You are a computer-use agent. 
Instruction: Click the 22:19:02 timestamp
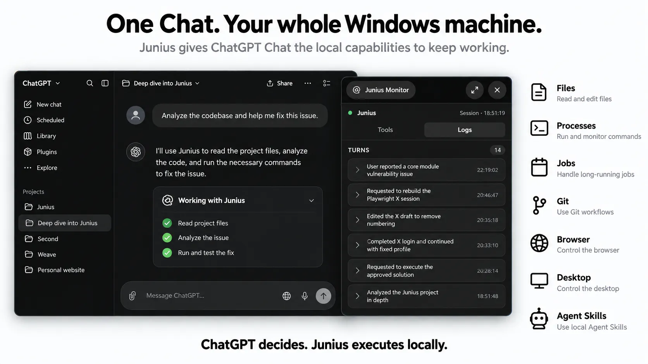(x=488, y=170)
